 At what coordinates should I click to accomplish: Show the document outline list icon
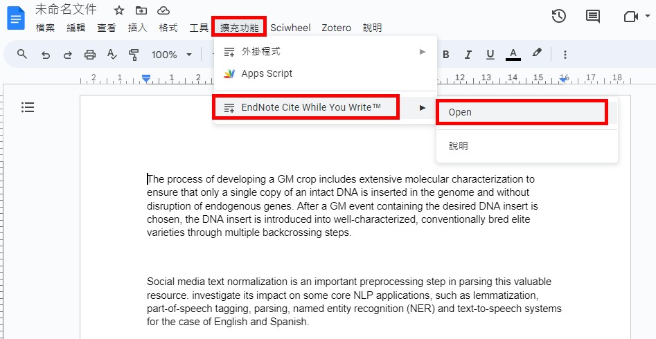pos(28,107)
